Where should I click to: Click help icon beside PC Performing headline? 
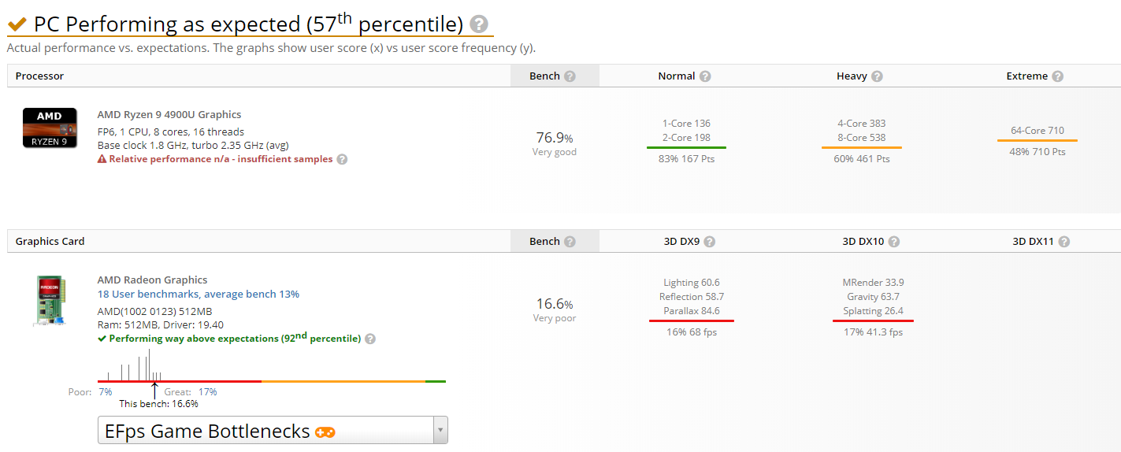tap(478, 24)
